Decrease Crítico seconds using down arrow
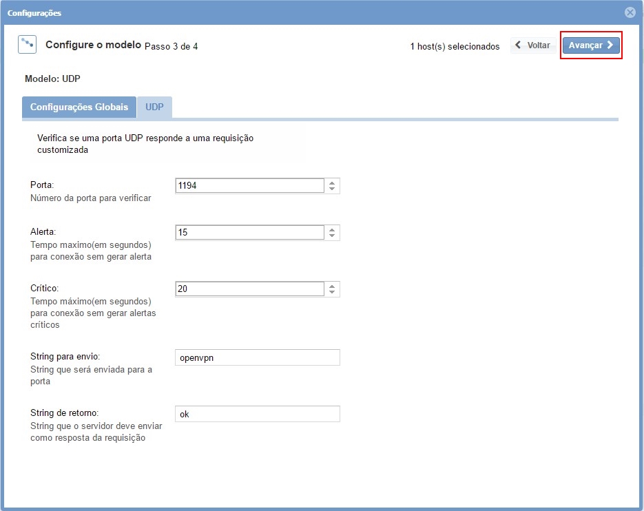 click(332, 293)
